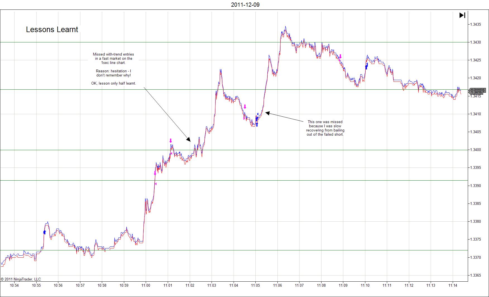Screen dimensions: 489x297
Task: Click the 1.3420 price axis label
Action: pos(476,78)
